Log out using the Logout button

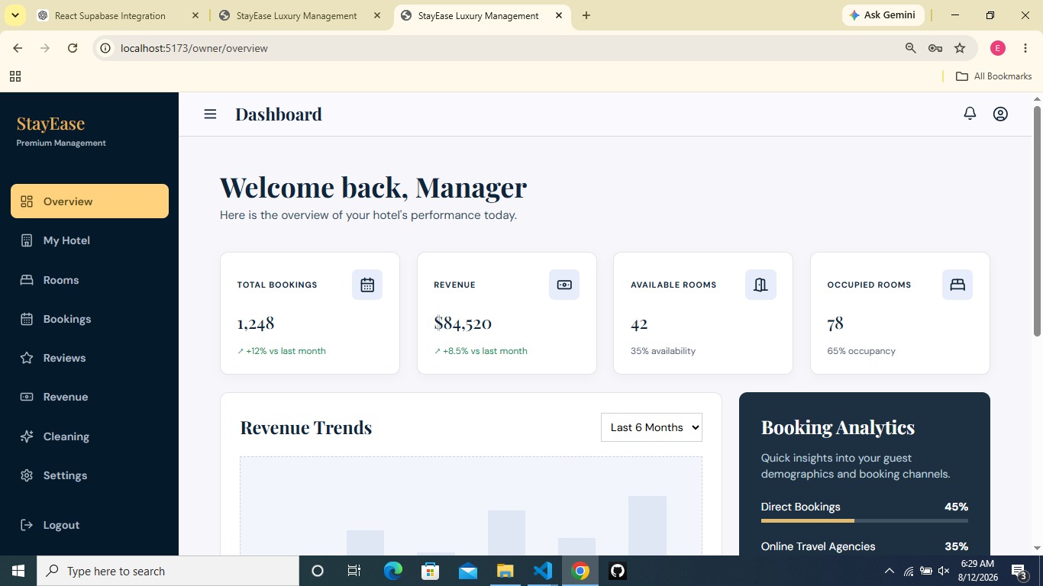[89, 525]
